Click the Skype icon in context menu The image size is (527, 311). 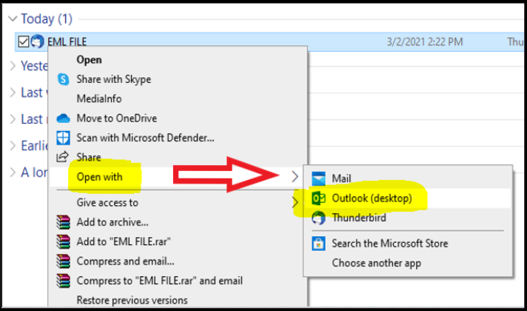coord(63,79)
